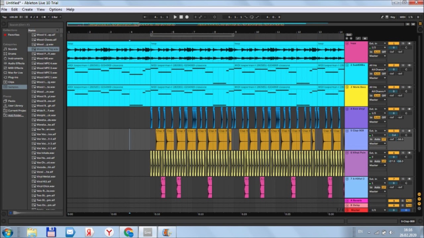
Task: Open the Help menu
Action: [x=70, y=9]
